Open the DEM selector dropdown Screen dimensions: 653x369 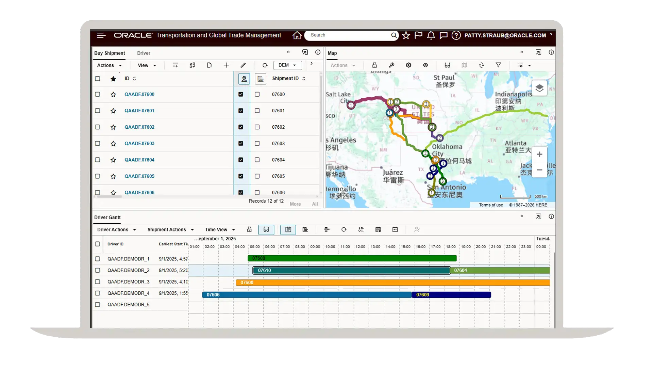pos(287,65)
